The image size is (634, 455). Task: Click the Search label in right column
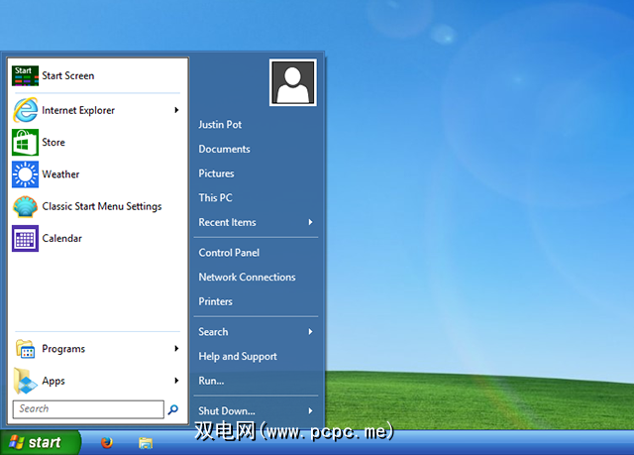click(213, 332)
